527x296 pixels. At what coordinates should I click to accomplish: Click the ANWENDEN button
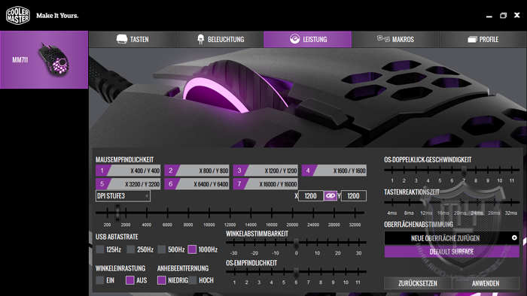click(x=486, y=283)
